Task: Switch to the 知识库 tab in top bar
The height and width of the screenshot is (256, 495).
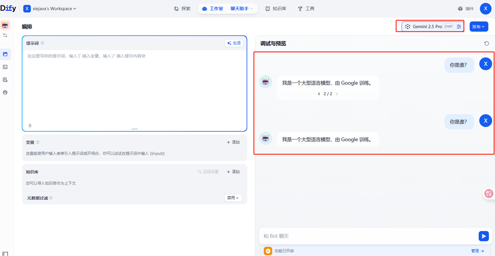Action: [x=275, y=8]
